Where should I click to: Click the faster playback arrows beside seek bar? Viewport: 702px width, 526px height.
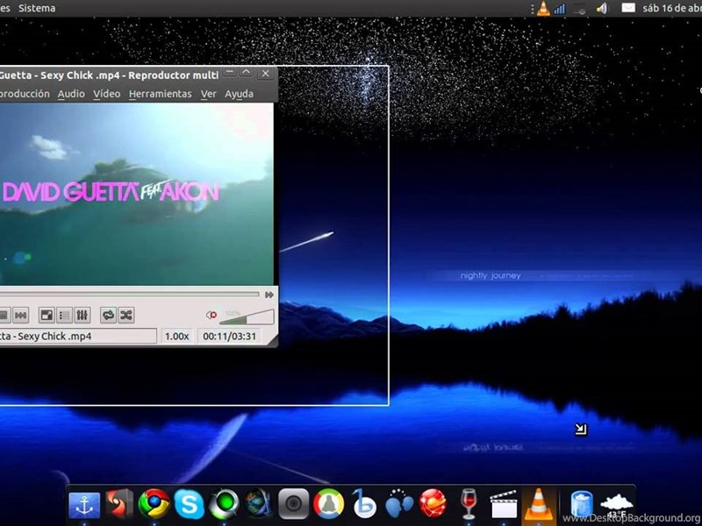click(269, 295)
